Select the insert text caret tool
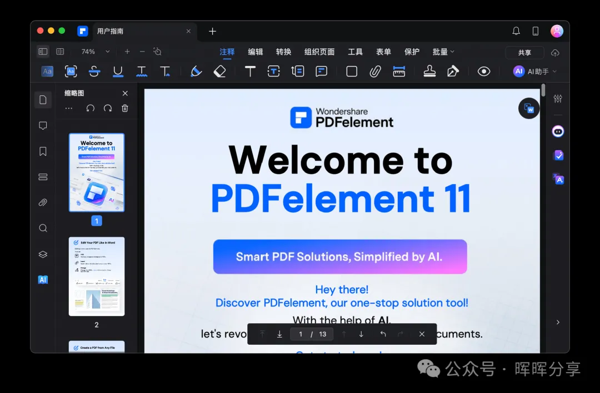Viewport: 600px width, 393px height. [x=166, y=72]
